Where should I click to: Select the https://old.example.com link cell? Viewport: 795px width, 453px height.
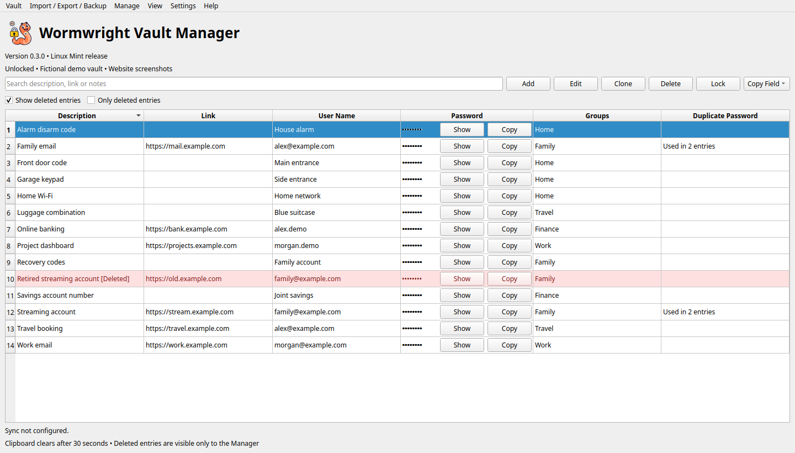(x=208, y=279)
